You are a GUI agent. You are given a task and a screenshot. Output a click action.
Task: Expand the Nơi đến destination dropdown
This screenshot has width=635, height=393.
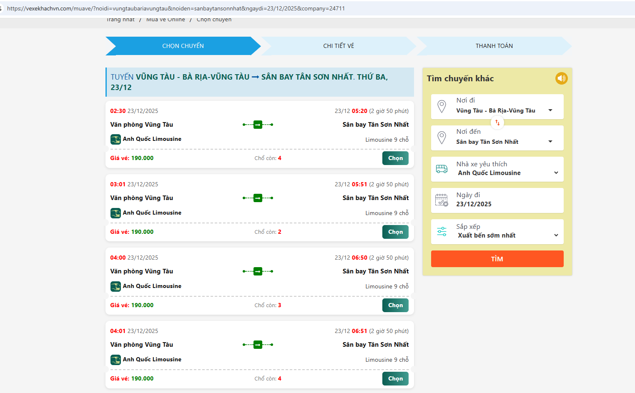pyautogui.click(x=550, y=142)
